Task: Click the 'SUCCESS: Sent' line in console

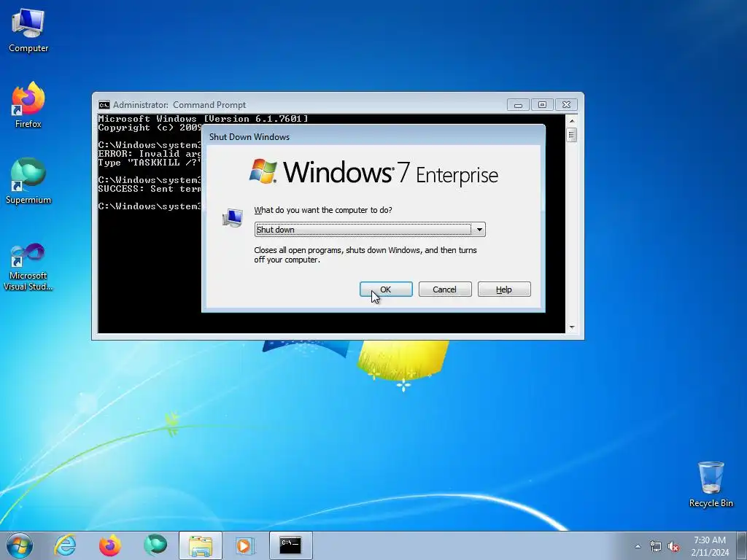Action: coord(150,189)
